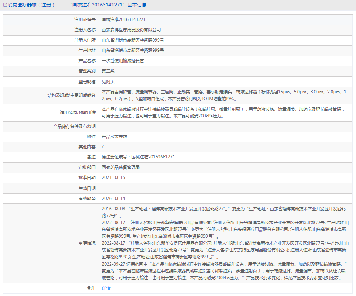Click the 生产地址 address value
This screenshot has height=296, width=356.
(133, 51)
